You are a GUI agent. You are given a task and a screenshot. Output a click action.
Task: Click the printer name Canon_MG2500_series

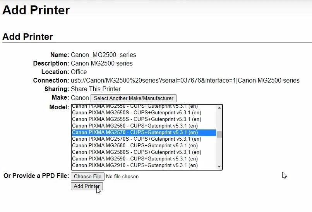[x=103, y=55]
